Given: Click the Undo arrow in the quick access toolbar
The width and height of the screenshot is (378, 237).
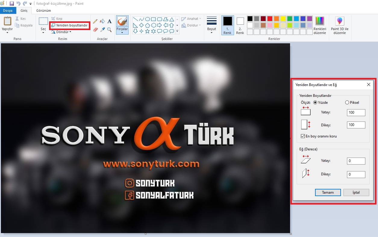Looking at the screenshot, I should point(18,4).
